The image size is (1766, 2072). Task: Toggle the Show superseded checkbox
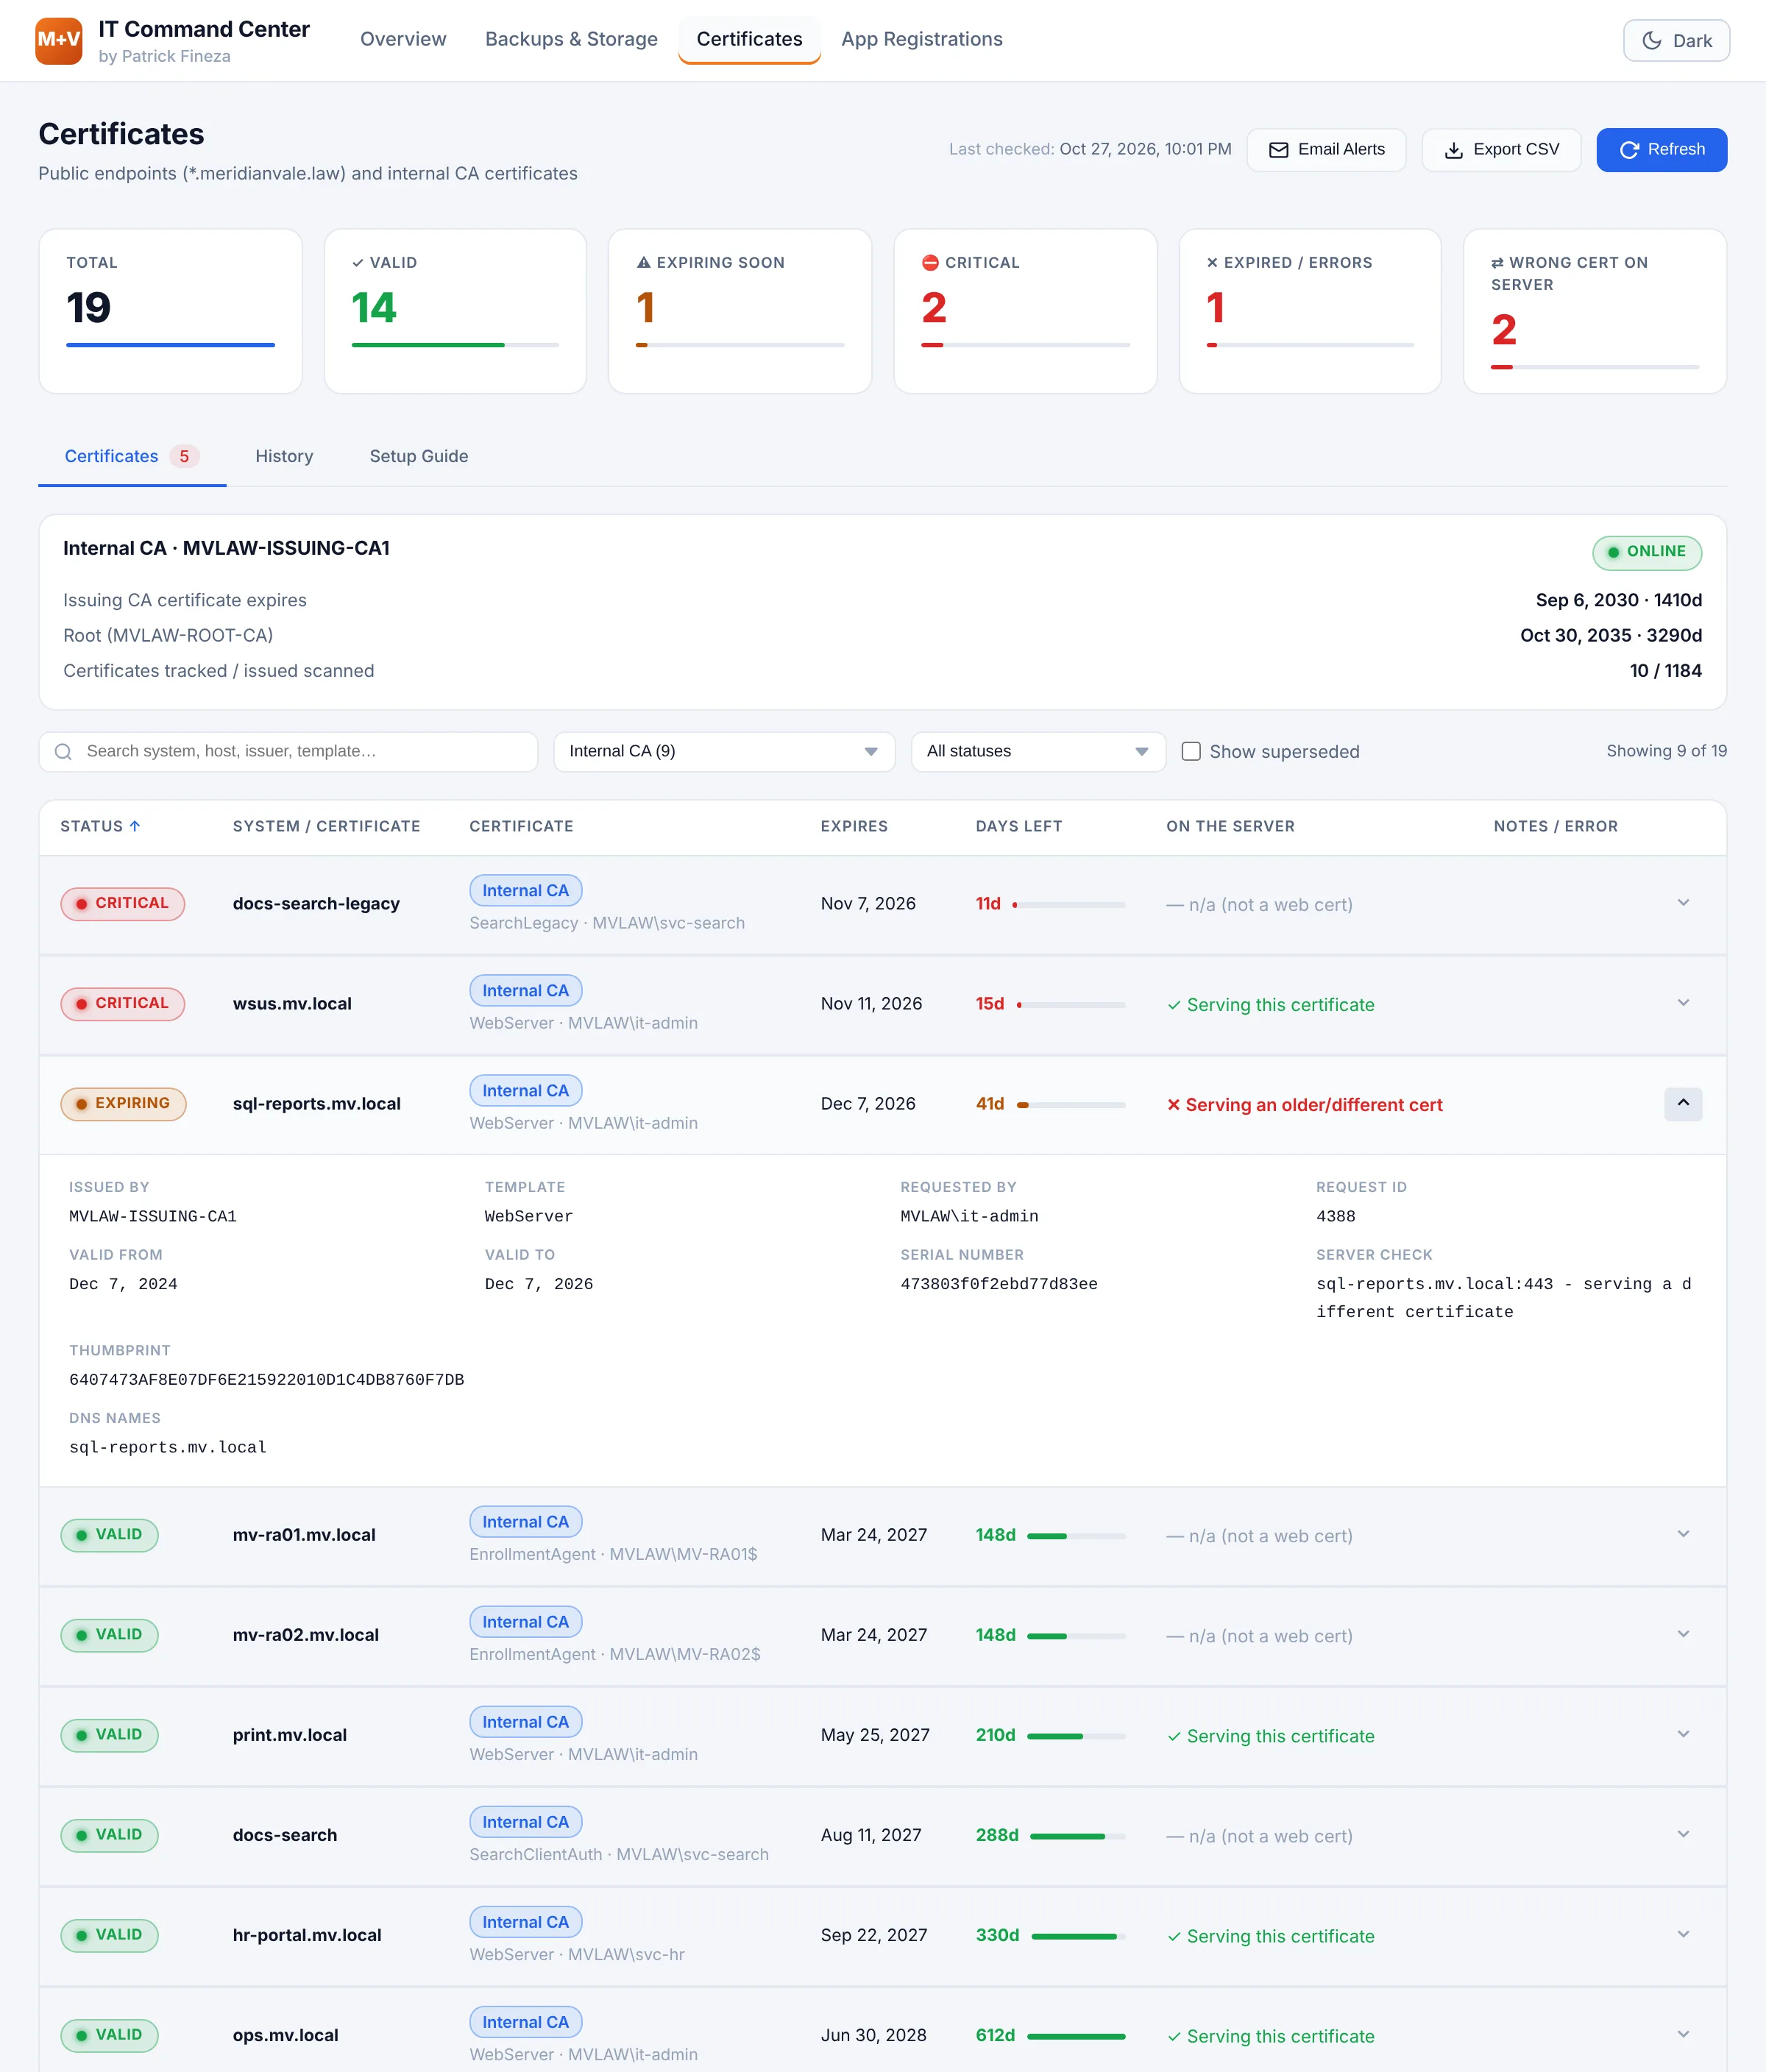[x=1191, y=751]
